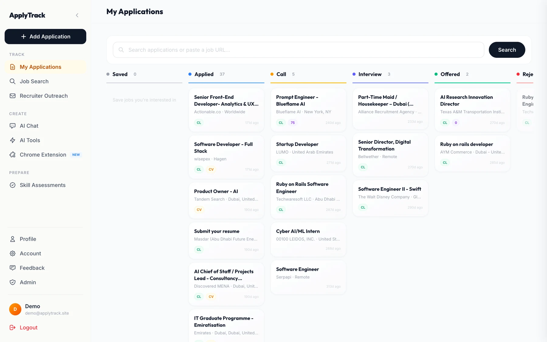Click the Add Application button
The height and width of the screenshot is (342, 547).
point(45,36)
